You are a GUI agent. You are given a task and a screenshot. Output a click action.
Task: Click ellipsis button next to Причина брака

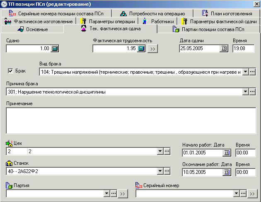tap(252, 91)
